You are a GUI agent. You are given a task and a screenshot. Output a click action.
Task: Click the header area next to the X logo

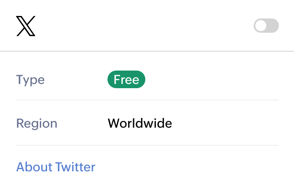[x=144, y=26]
